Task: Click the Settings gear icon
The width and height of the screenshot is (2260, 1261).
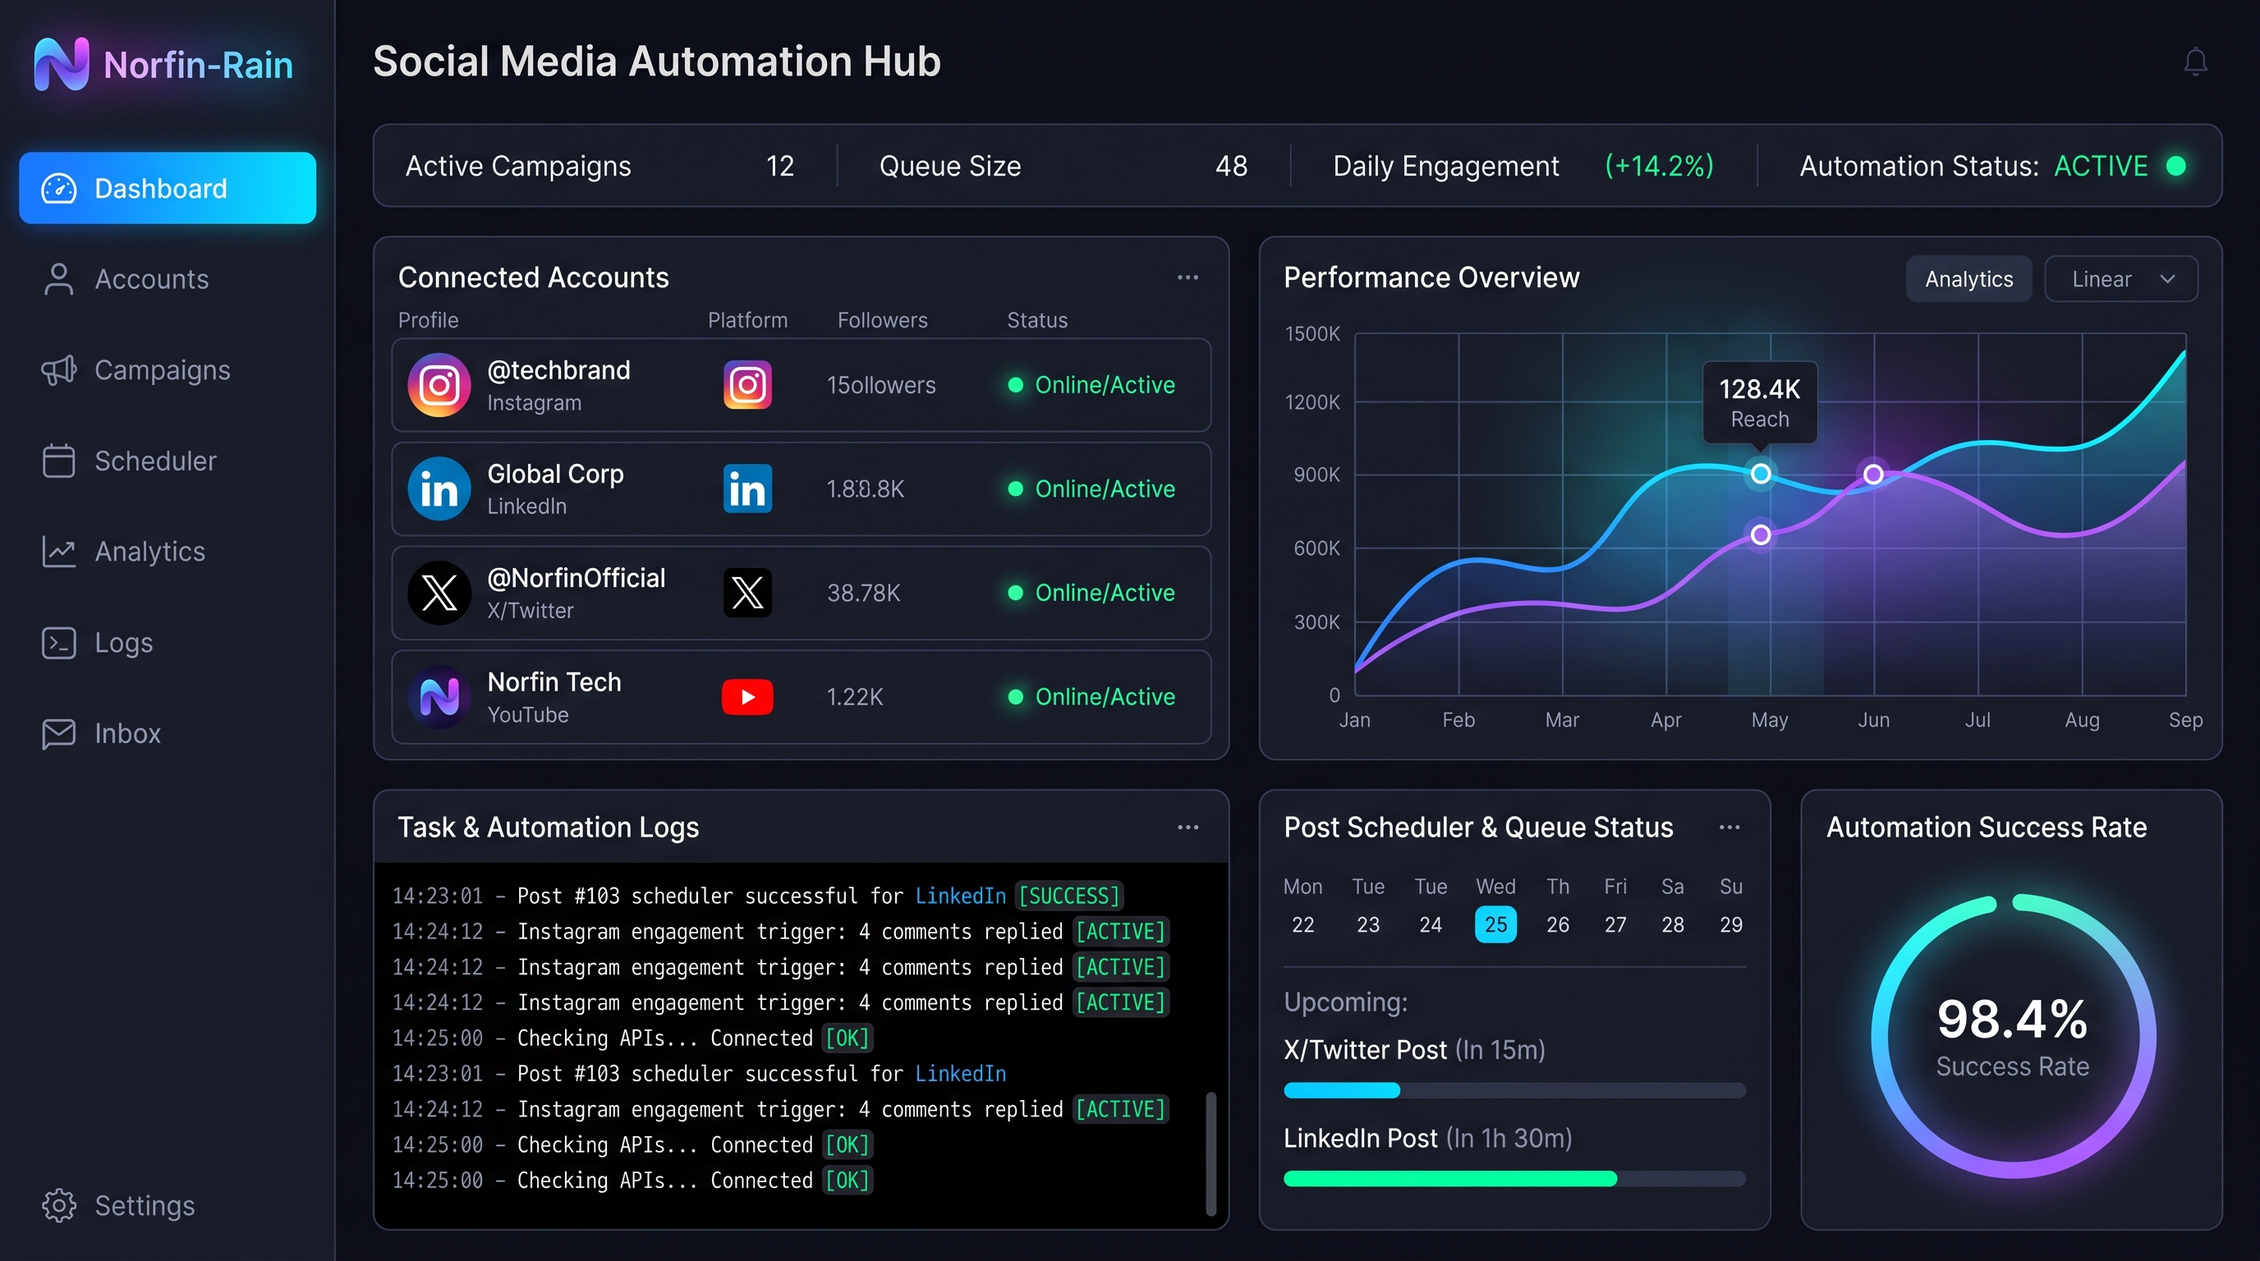Action: point(59,1205)
